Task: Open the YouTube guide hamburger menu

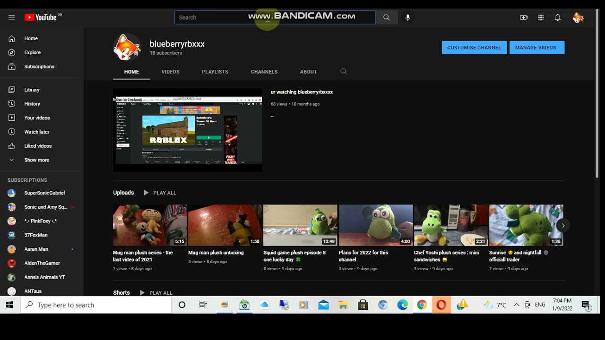Action: (12, 17)
